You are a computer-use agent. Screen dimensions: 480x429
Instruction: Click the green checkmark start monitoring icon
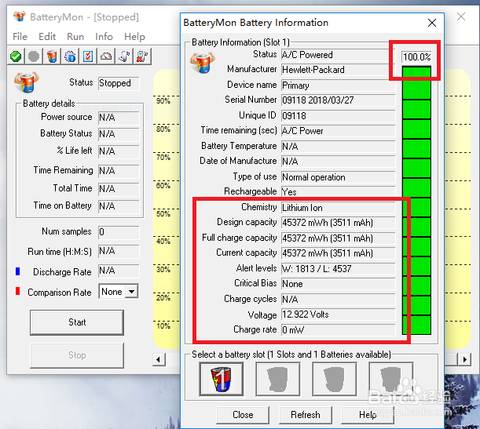[16, 56]
